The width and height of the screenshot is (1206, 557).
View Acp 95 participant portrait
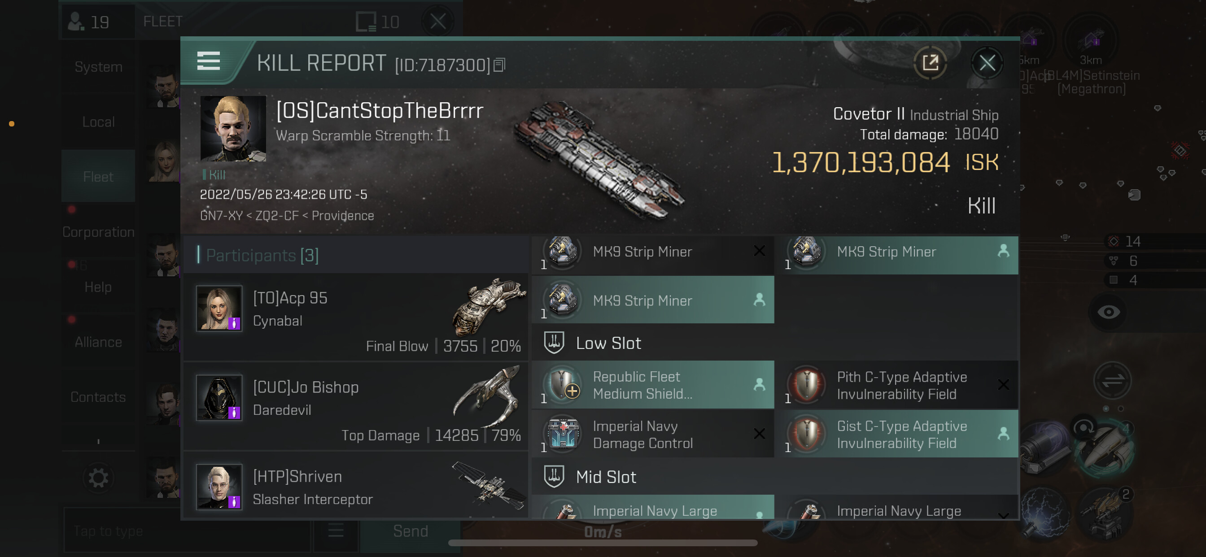[x=218, y=309]
